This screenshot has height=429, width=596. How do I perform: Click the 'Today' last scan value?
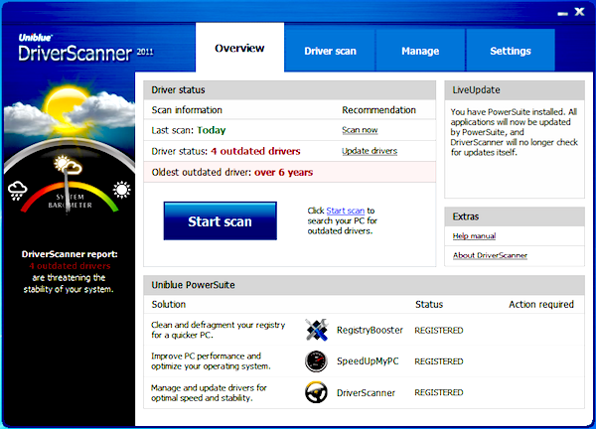(212, 130)
